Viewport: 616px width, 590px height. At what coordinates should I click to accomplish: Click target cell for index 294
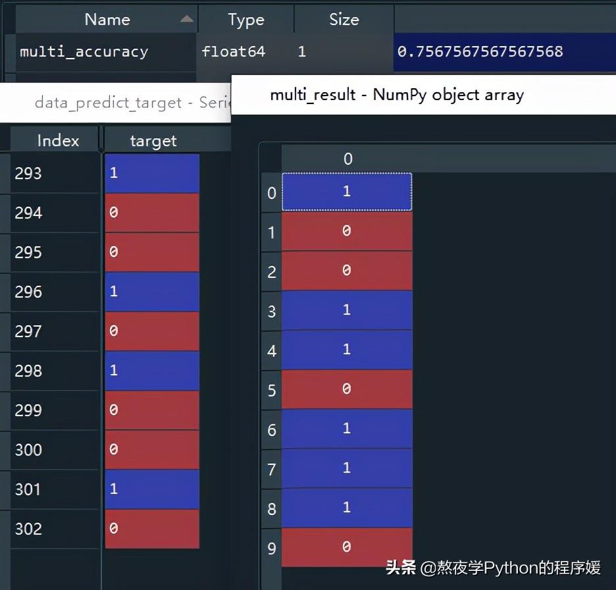point(152,213)
